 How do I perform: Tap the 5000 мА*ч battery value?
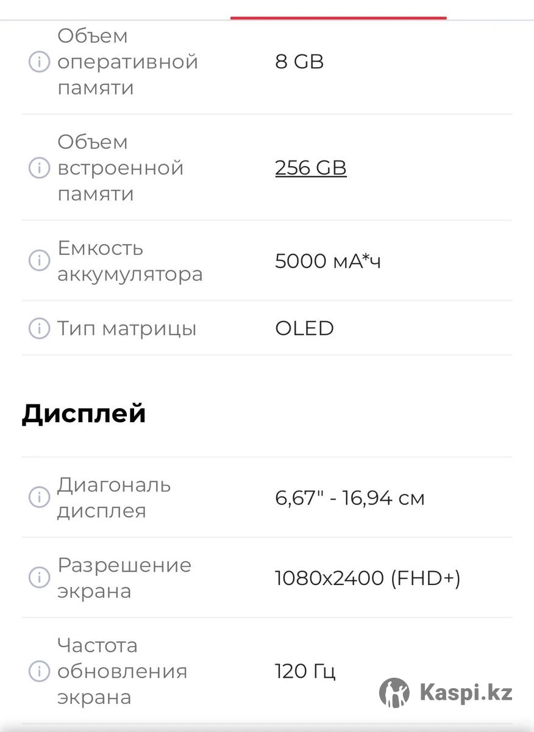click(328, 261)
